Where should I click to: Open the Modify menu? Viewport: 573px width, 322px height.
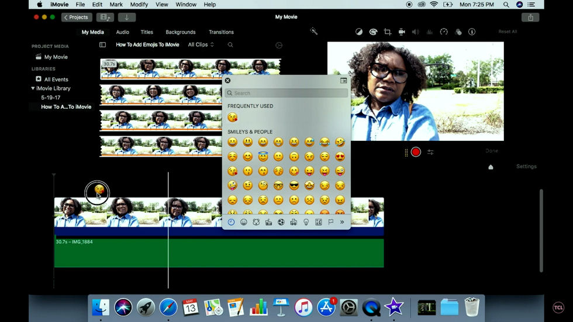(x=139, y=4)
